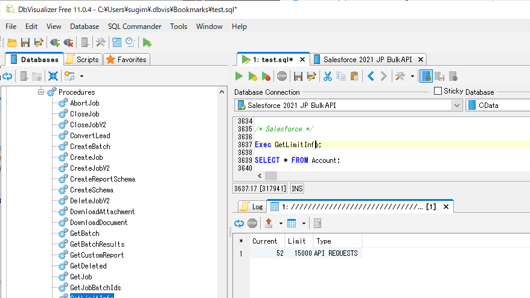Switch to the Log tab

252,207
